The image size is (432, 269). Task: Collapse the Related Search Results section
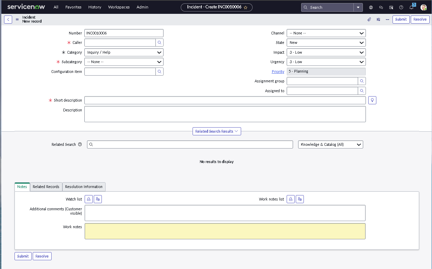pyautogui.click(x=217, y=131)
